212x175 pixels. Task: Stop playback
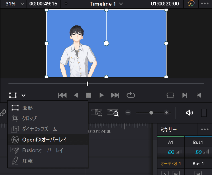tap(89, 95)
